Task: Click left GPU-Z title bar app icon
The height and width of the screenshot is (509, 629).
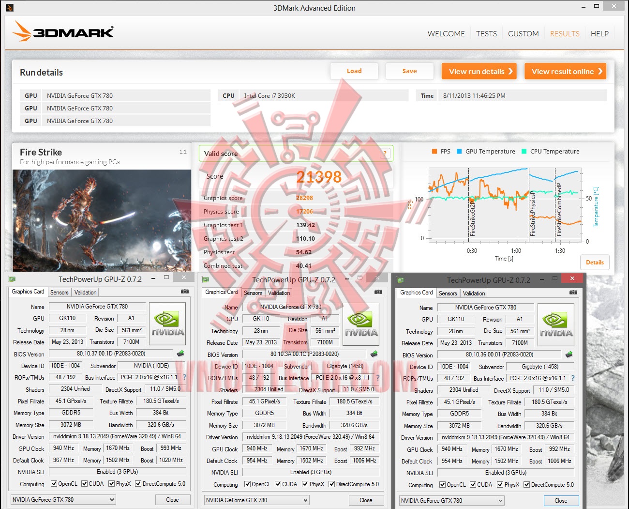Action: pyautogui.click(x=12, y=279)
